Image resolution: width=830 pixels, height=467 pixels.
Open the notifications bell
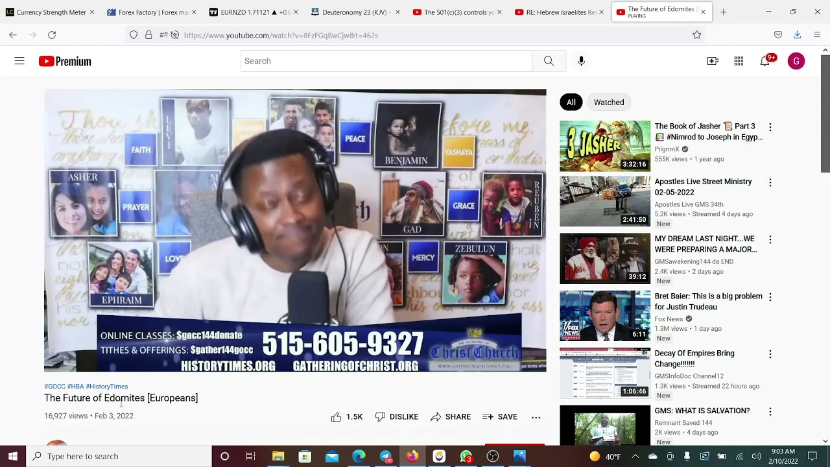pyautogui.click(x=765, y=62)
